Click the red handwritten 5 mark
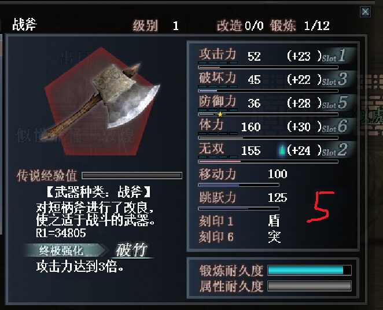Viewport: 383px width, 310px height. [x=321, y=207]
